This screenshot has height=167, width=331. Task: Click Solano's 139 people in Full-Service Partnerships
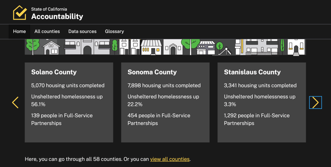click(x=62, y=119)
